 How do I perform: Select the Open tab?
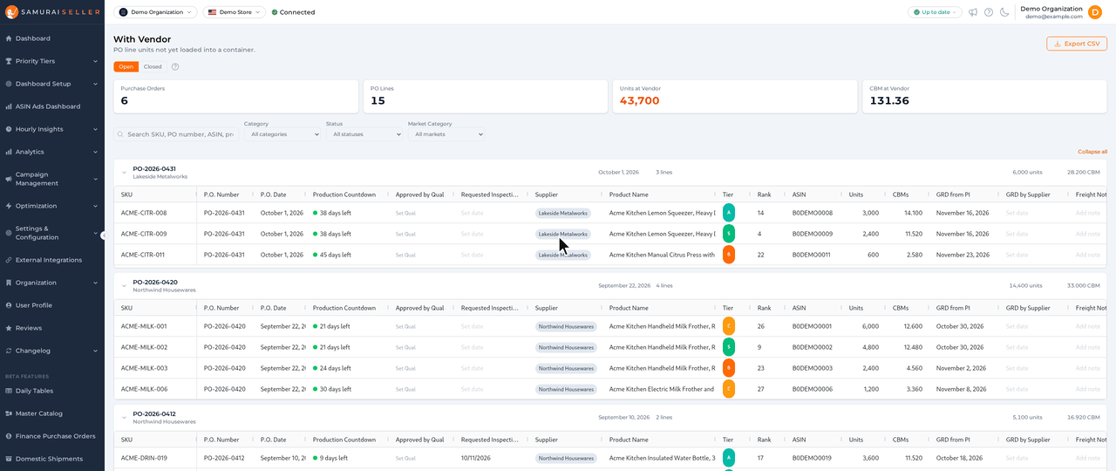126,66
